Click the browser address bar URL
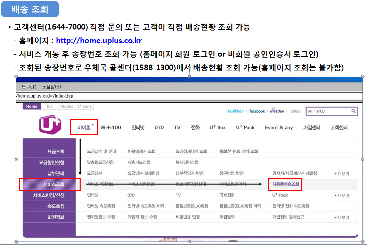Image resolution: width=367 pixels, height=245 pixels. coord(45,96)
